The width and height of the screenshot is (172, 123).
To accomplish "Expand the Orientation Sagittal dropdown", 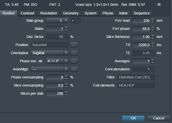I will [66, 53].
